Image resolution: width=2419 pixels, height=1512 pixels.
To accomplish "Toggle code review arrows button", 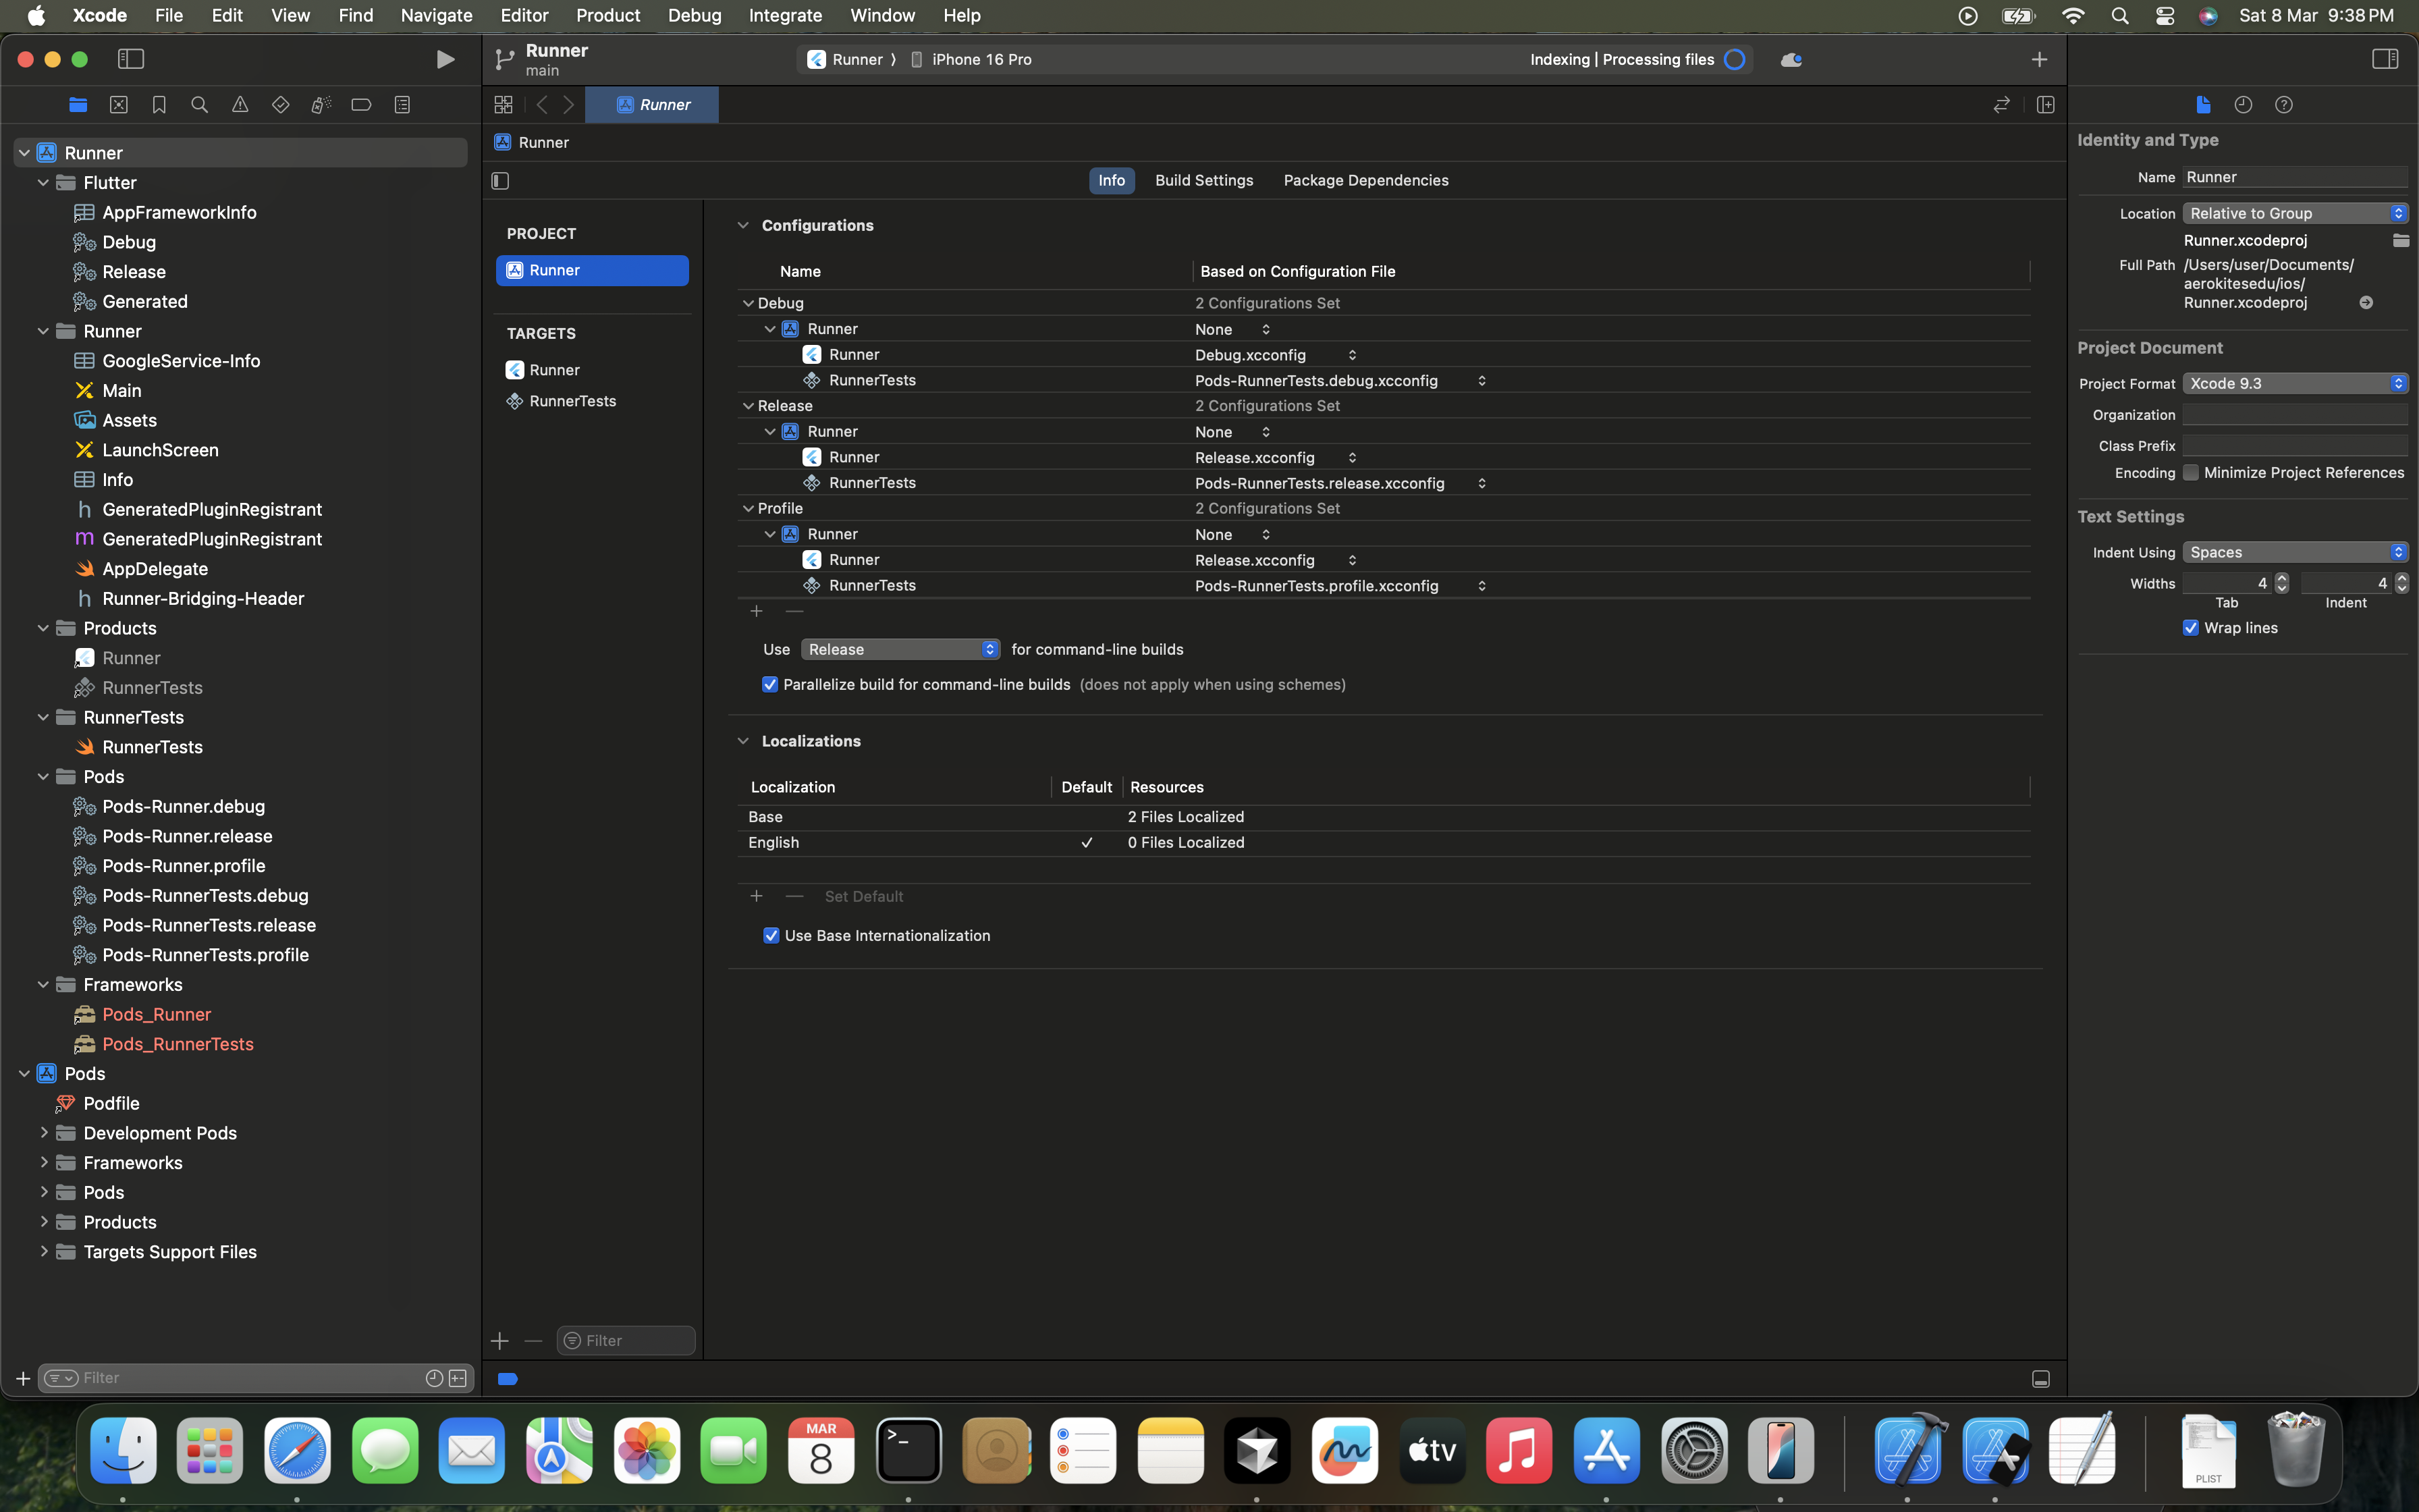I will pos(2001,105).
